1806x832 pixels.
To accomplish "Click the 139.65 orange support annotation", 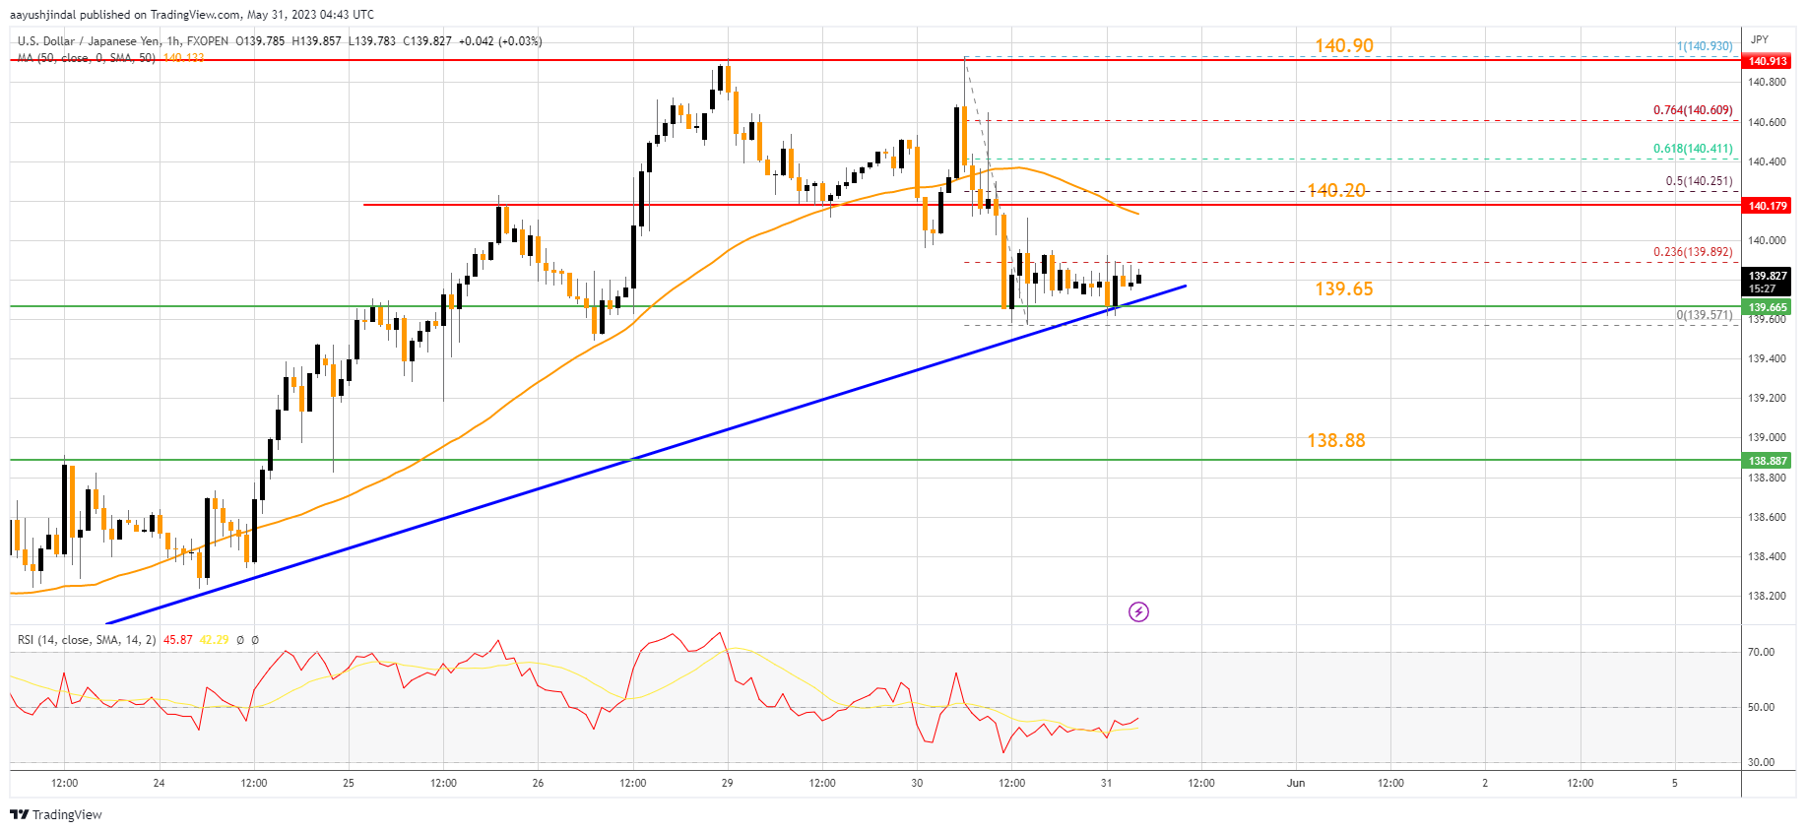I will pos(1344,288).
